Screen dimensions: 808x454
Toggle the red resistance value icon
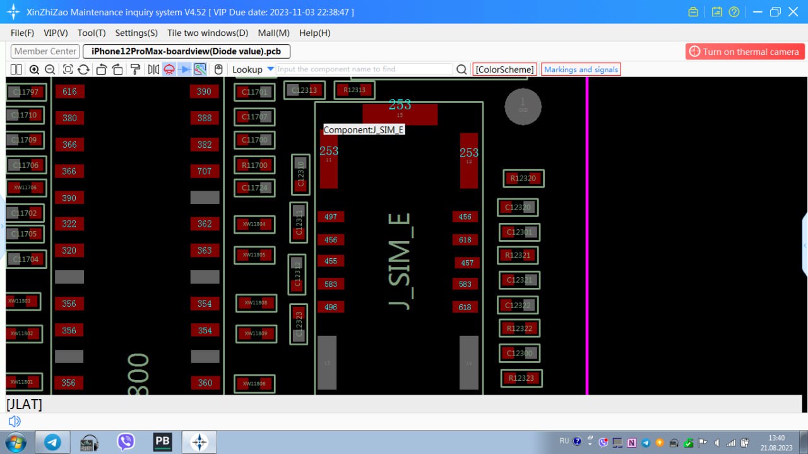(169, 69)
